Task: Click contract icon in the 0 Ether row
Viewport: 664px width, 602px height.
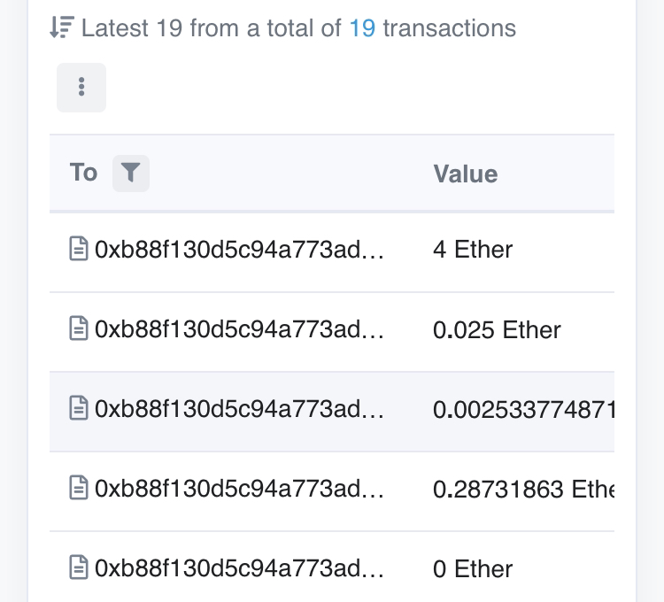Action: click(79, 567)
